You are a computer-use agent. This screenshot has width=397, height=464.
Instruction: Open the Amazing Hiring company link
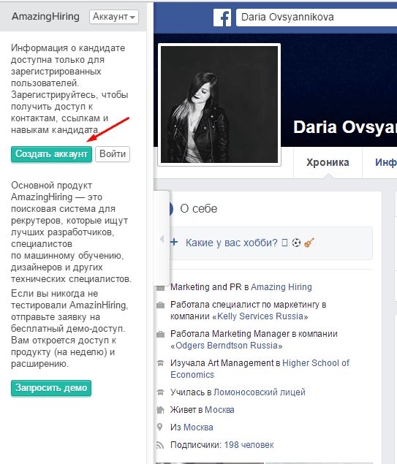(x=281, y=286)
